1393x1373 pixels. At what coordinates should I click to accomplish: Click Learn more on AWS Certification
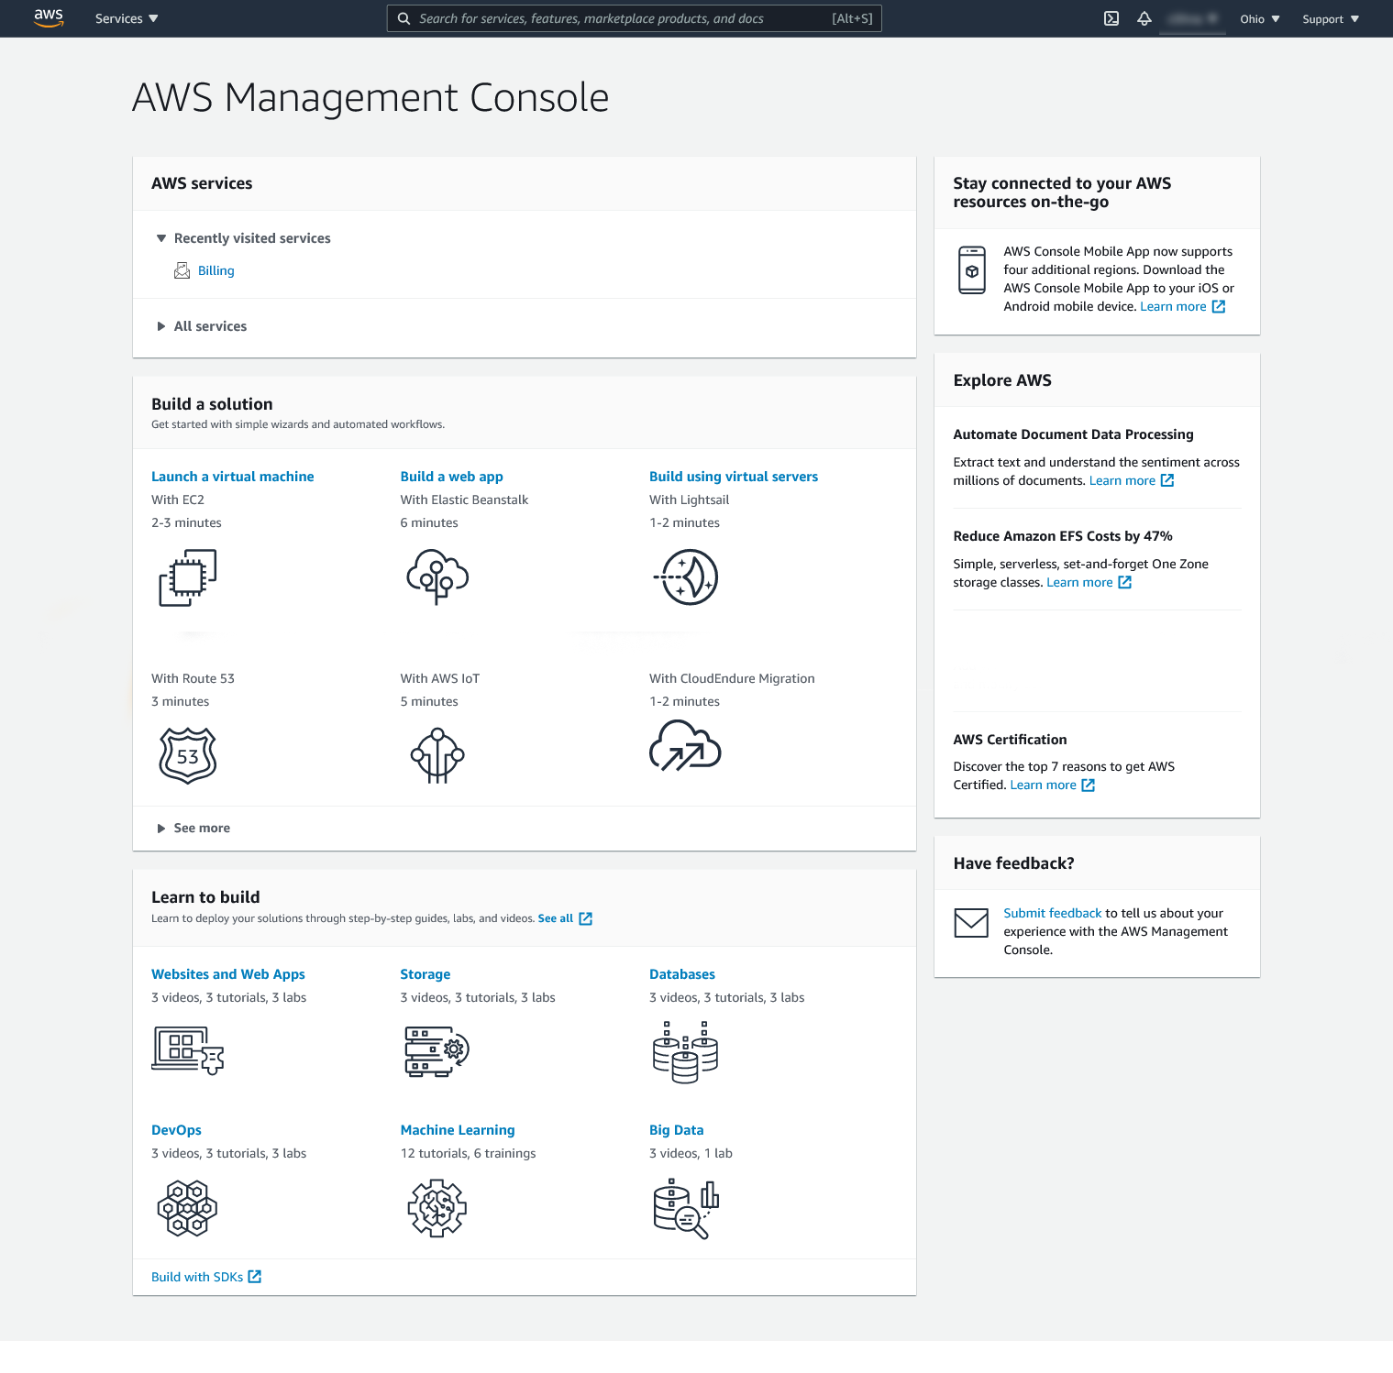(x=1043, y=785)
